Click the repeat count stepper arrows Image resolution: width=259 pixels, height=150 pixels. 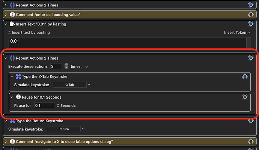click(66, 66)
